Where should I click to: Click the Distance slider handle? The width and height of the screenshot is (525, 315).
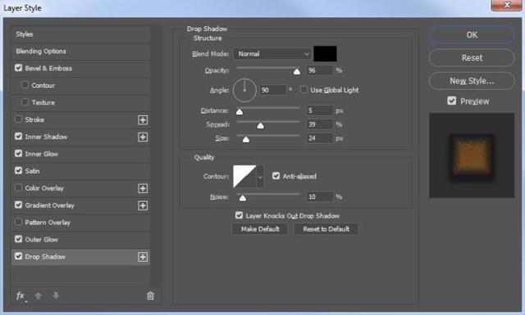[240, 111]
